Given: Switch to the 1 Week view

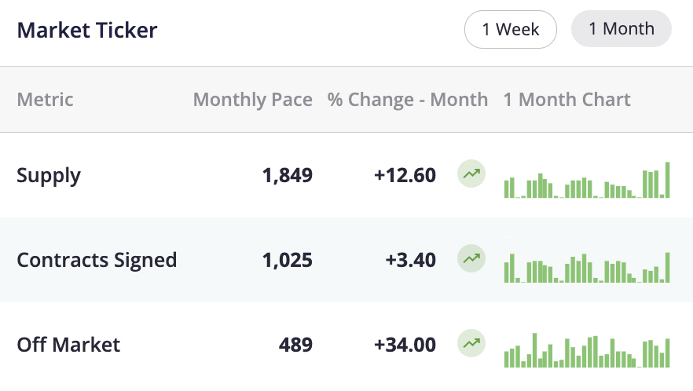Looking at the screenshot, I should (511, 29).
